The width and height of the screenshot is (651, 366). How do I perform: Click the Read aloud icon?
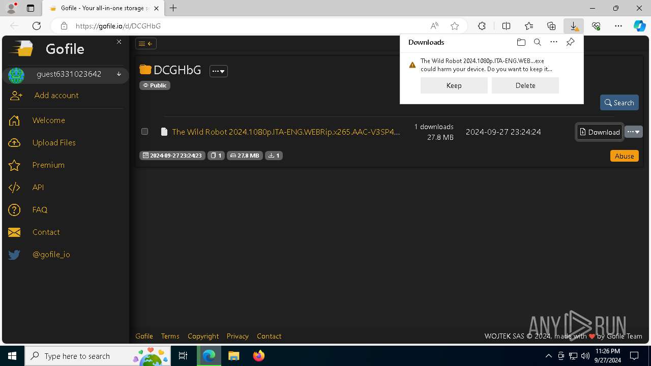434,26
